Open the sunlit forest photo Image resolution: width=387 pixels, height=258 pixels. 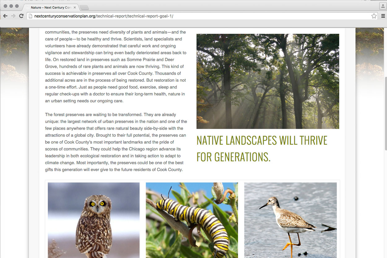click(267, 81)
